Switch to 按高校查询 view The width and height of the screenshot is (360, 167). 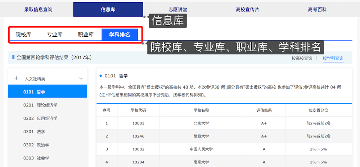302,58
